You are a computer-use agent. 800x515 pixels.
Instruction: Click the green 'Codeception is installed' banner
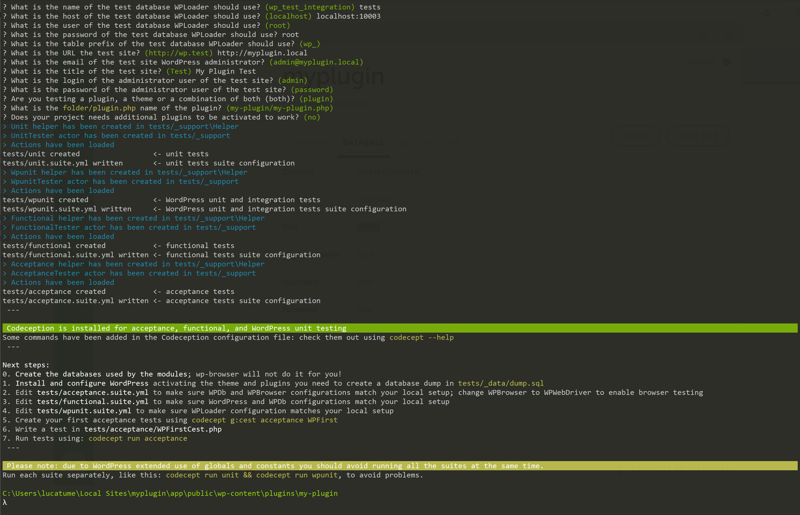400,328
